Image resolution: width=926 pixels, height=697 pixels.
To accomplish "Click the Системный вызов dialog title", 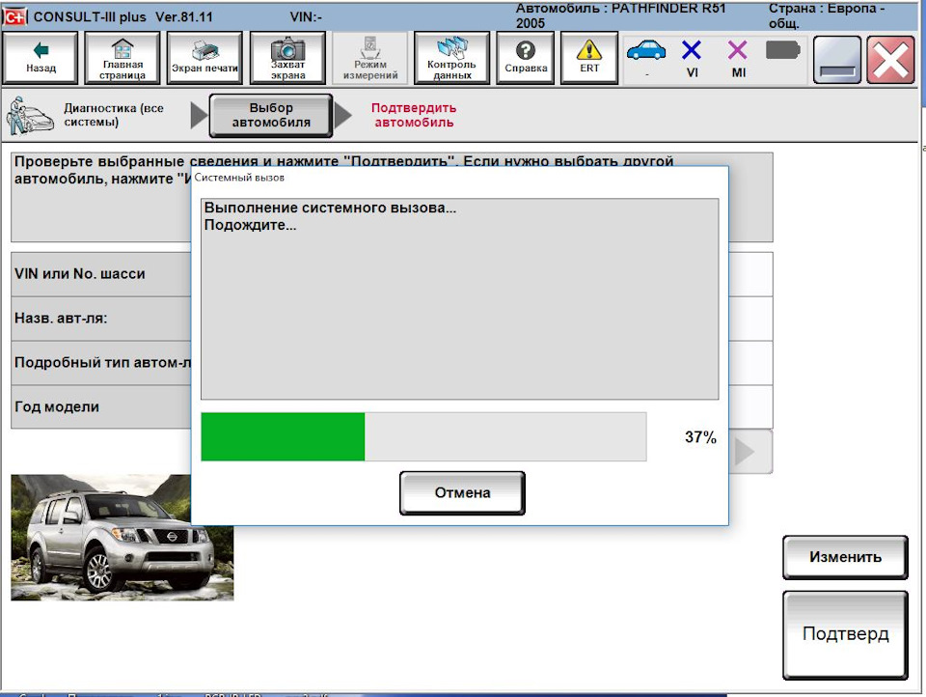I will (x=239, y=178).
